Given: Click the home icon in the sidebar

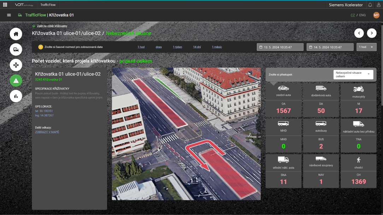Looking at the screenshot, I should (16, 34).
